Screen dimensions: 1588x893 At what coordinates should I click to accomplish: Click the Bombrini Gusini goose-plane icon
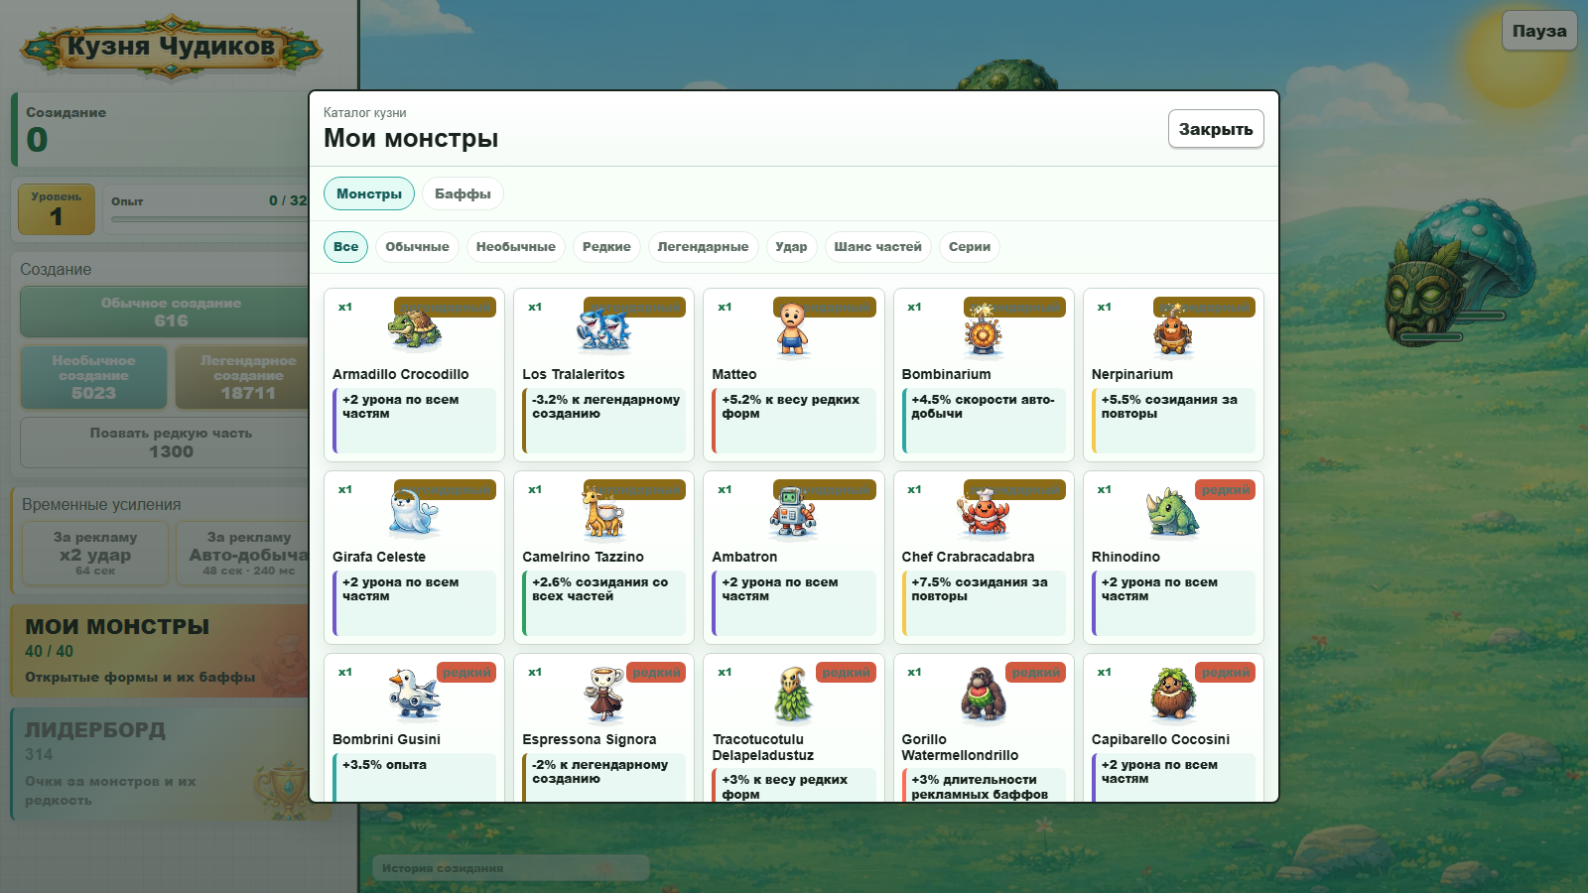click(x=414, y=695)
